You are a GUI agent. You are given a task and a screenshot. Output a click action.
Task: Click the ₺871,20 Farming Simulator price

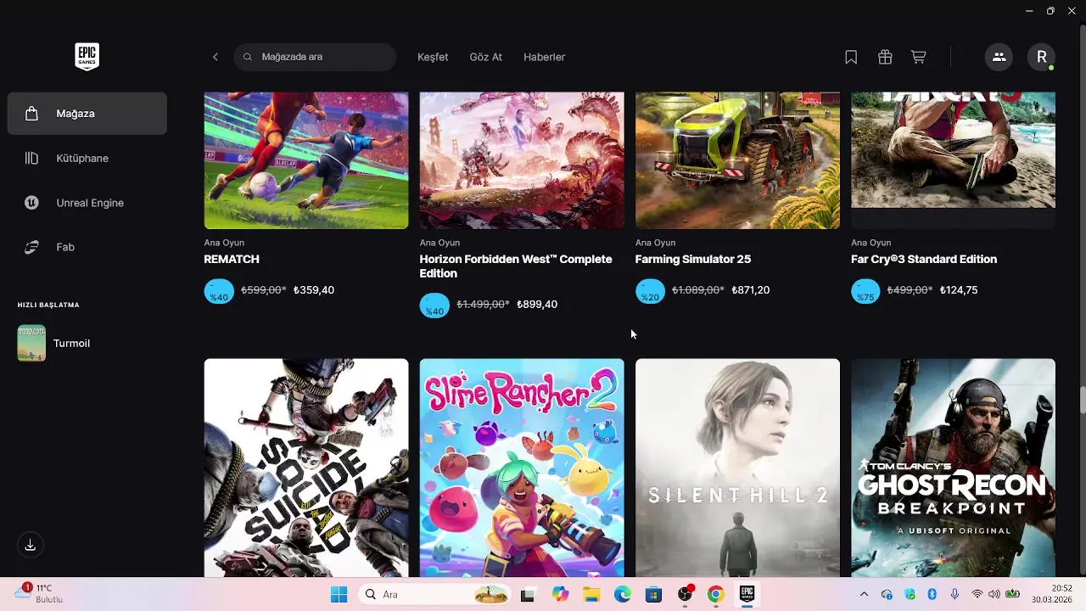751,290
